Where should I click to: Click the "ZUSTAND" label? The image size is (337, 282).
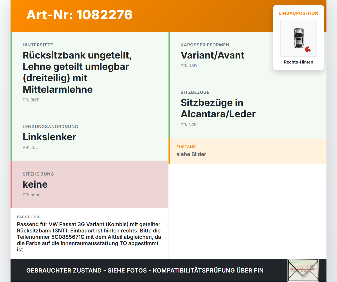pyautogui.click(x=186, y=147)
